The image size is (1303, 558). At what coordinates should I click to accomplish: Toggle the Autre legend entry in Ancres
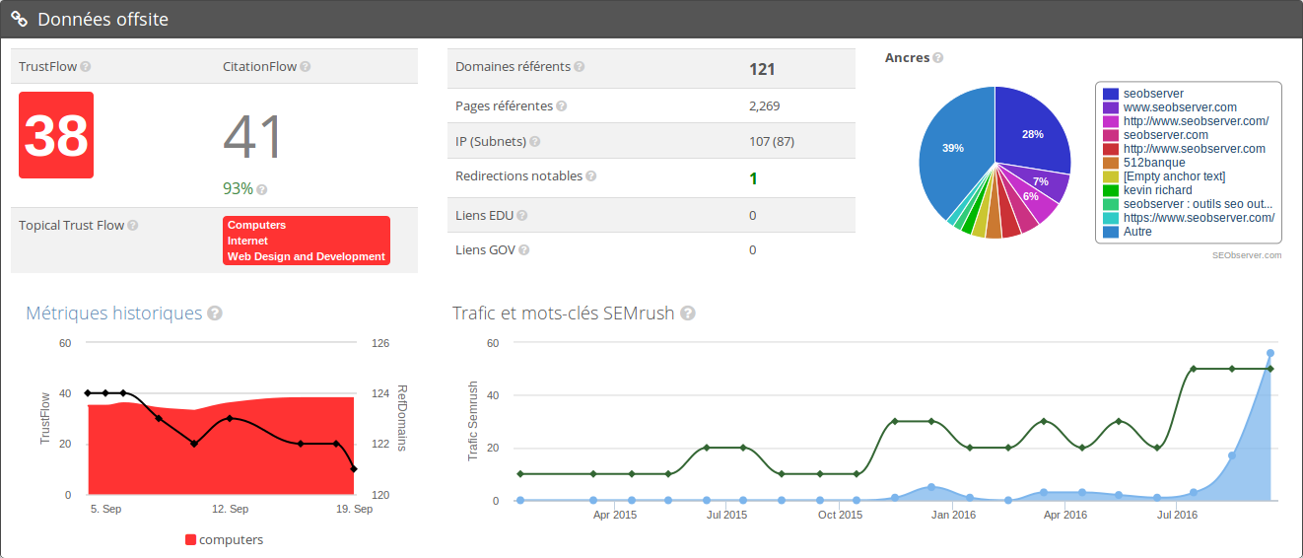tap(1136, 232)
